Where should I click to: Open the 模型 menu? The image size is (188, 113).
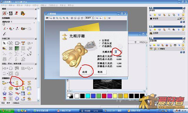point(20,5)
